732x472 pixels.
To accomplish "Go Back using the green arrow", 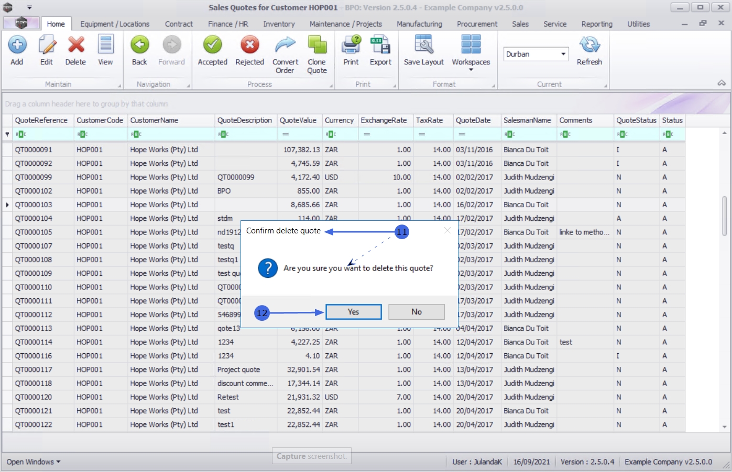I will [139, 45].
